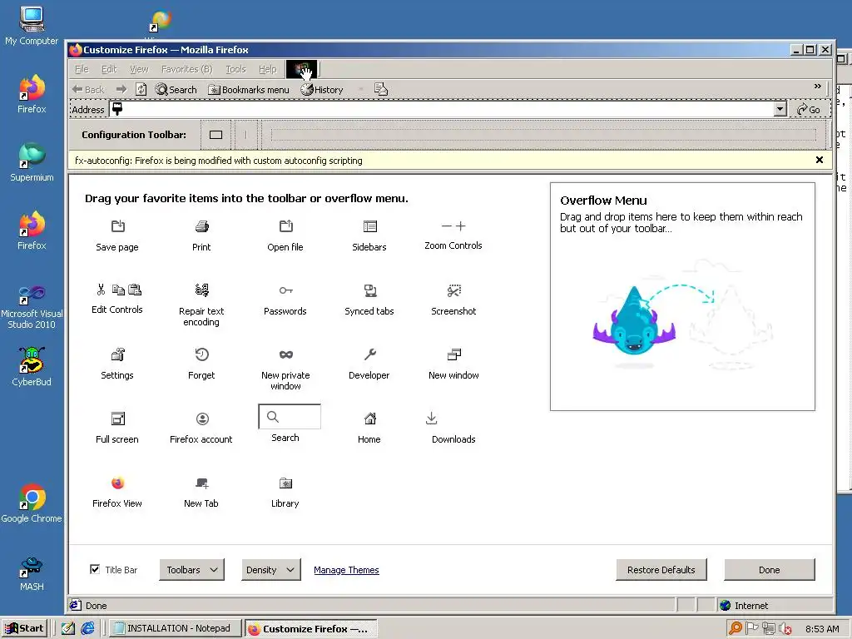Select the Library icon
Viewport: 852px width, 639px height.
[286, 483]
